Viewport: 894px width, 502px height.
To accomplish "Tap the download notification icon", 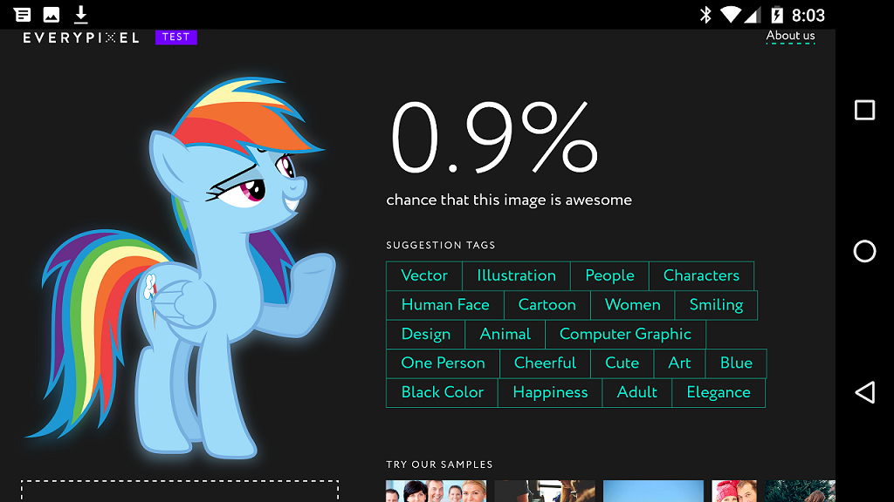I will coord(81,15).
